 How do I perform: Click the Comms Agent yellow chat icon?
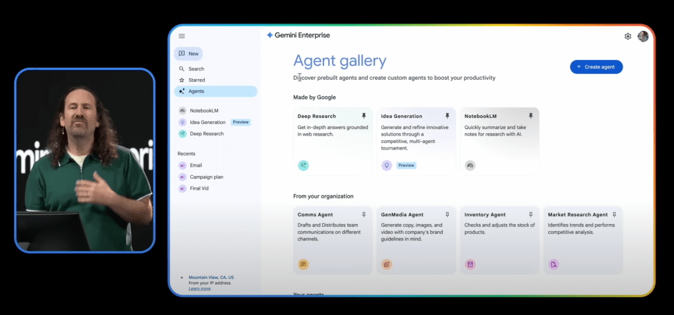tap(303, 264)
